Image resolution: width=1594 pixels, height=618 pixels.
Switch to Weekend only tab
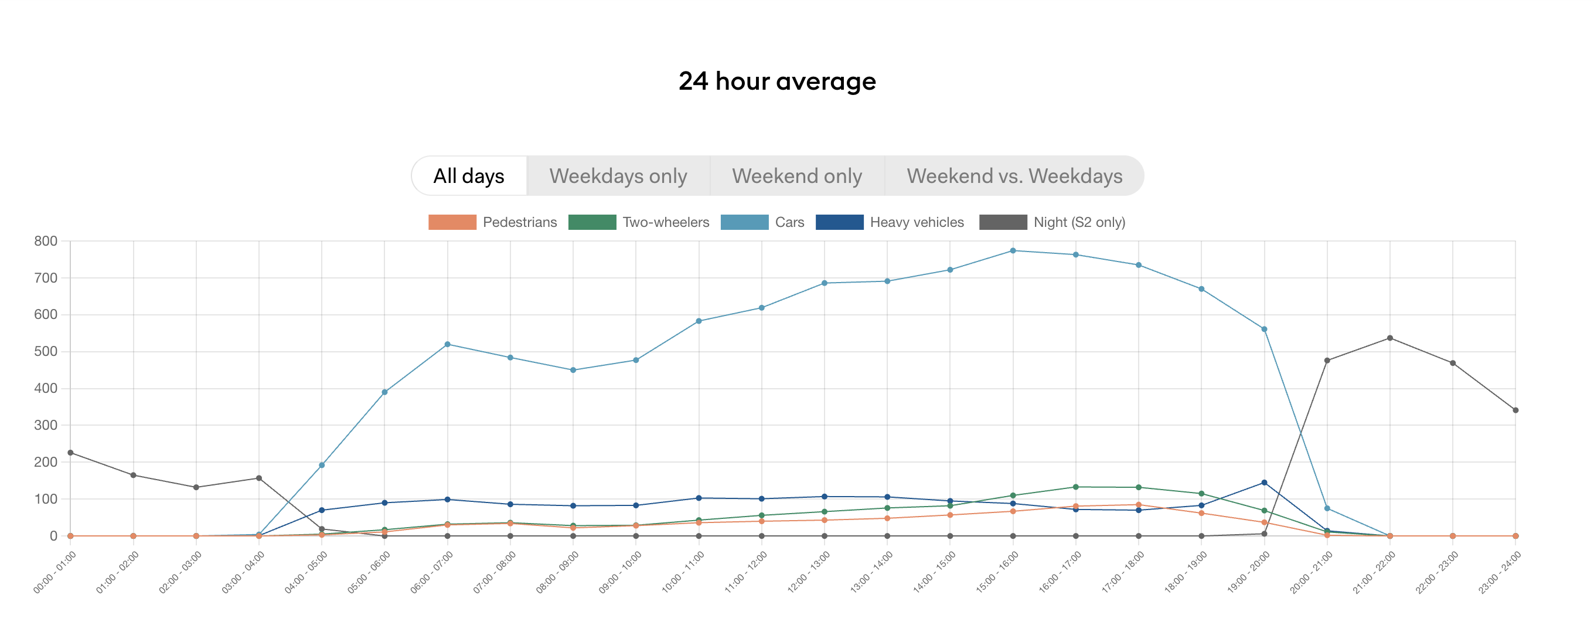point(796,176)
